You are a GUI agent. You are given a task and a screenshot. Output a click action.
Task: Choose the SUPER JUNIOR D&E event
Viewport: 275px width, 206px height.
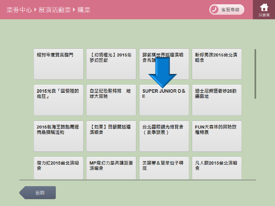[164, 100]
